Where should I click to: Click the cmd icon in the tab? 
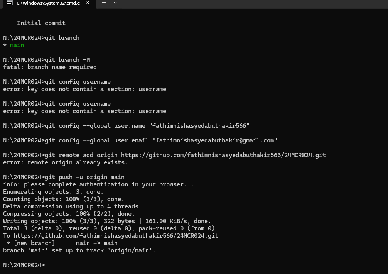(10, 3)
